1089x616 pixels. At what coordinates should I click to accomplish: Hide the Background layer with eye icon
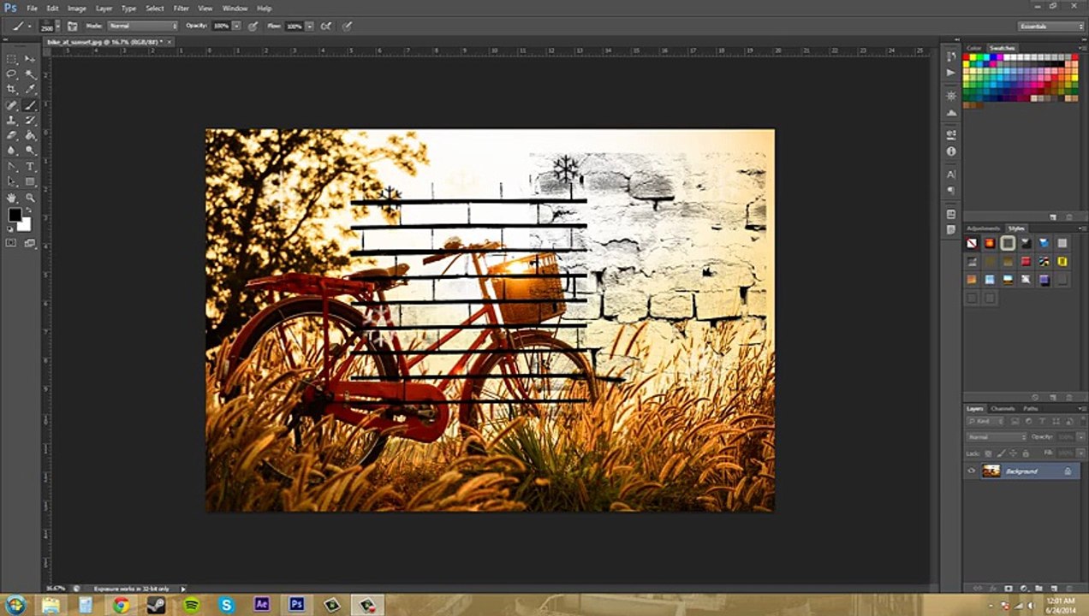pos(971,471)
